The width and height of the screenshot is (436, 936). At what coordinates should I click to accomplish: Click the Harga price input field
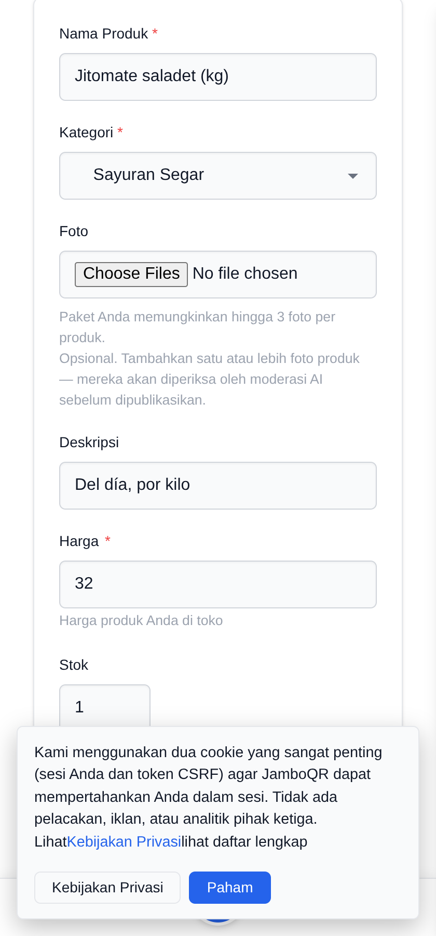[x=218, y=584]
